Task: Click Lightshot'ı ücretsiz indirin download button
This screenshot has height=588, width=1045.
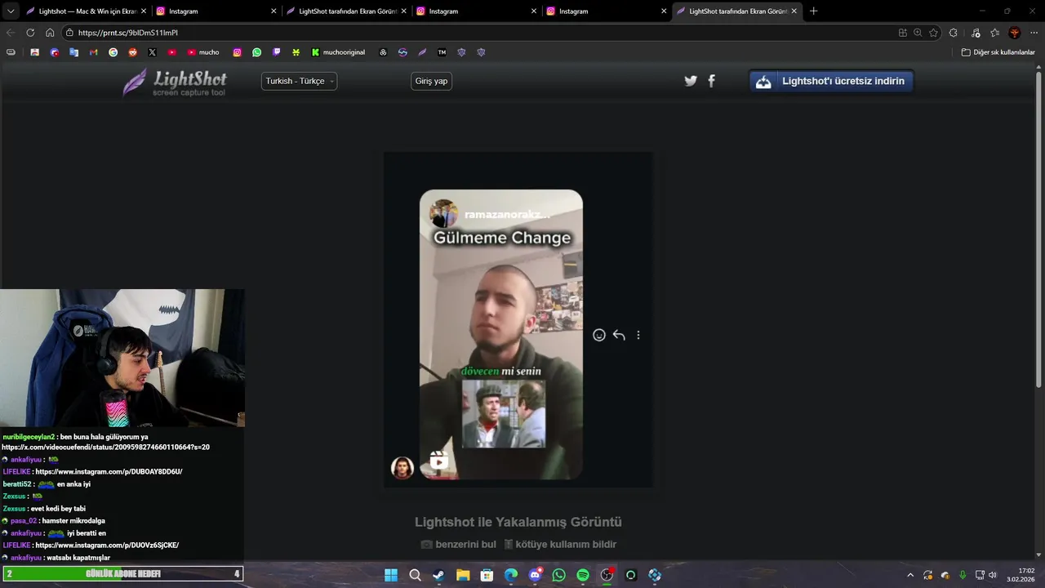Action: tap(831, 81)
